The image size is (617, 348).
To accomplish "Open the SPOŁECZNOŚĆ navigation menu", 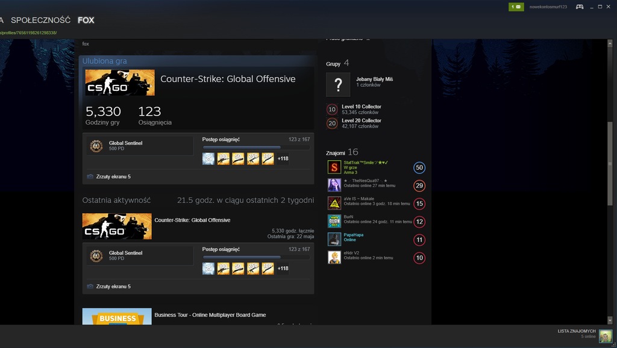I will click(40, 20).
